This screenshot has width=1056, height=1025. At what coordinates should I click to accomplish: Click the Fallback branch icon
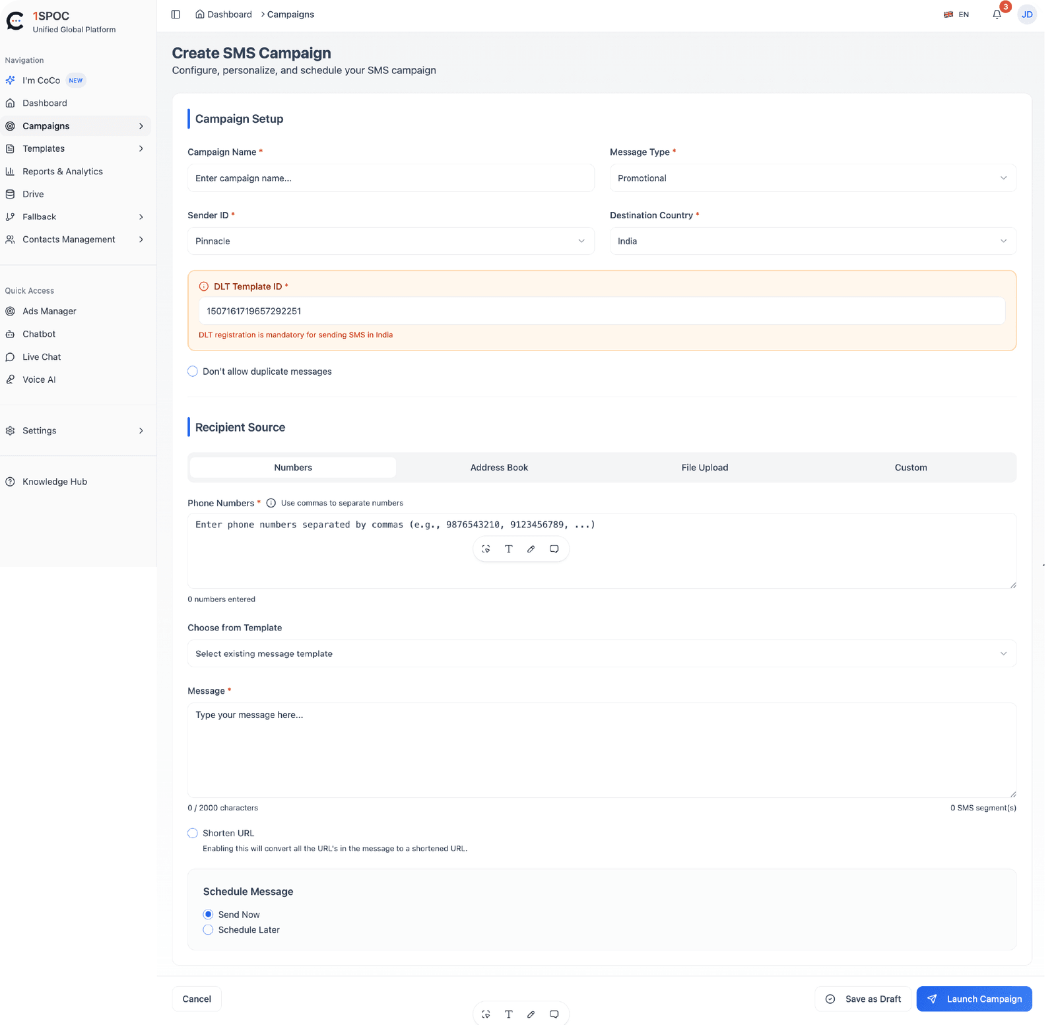click(x=10, y=216)
